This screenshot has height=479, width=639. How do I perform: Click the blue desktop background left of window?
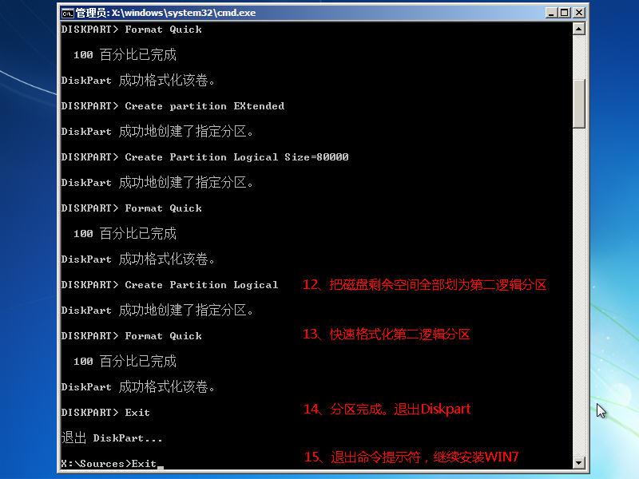click(28, 244)
